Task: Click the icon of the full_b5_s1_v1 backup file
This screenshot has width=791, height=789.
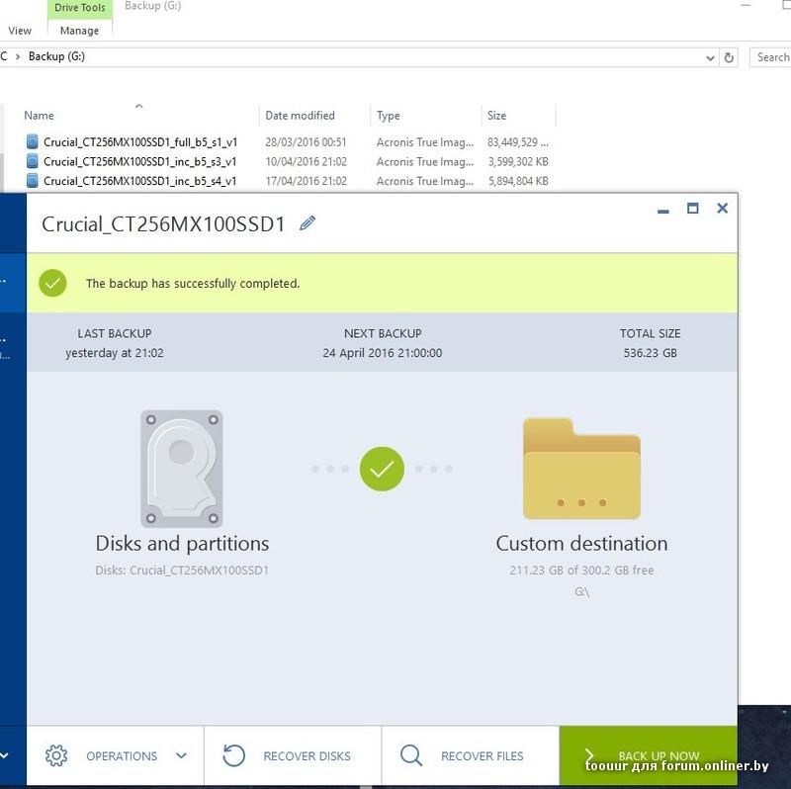Action: click(x=32, y=141)
